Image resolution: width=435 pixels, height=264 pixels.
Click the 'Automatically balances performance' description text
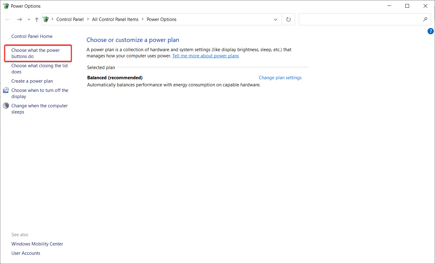(174, 85)
